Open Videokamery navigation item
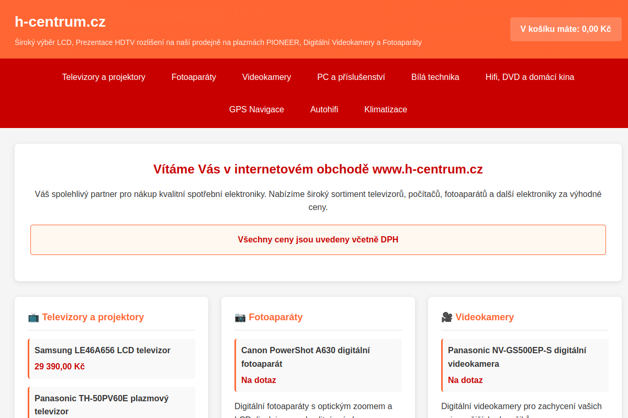628x418 pixels. [266, 77]
